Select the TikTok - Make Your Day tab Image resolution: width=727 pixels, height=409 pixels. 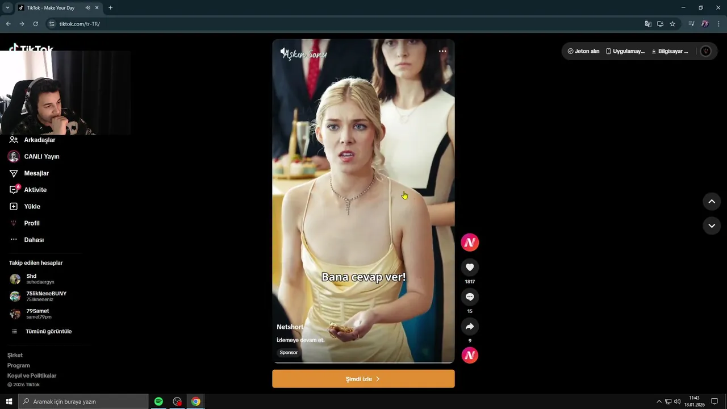51,8
